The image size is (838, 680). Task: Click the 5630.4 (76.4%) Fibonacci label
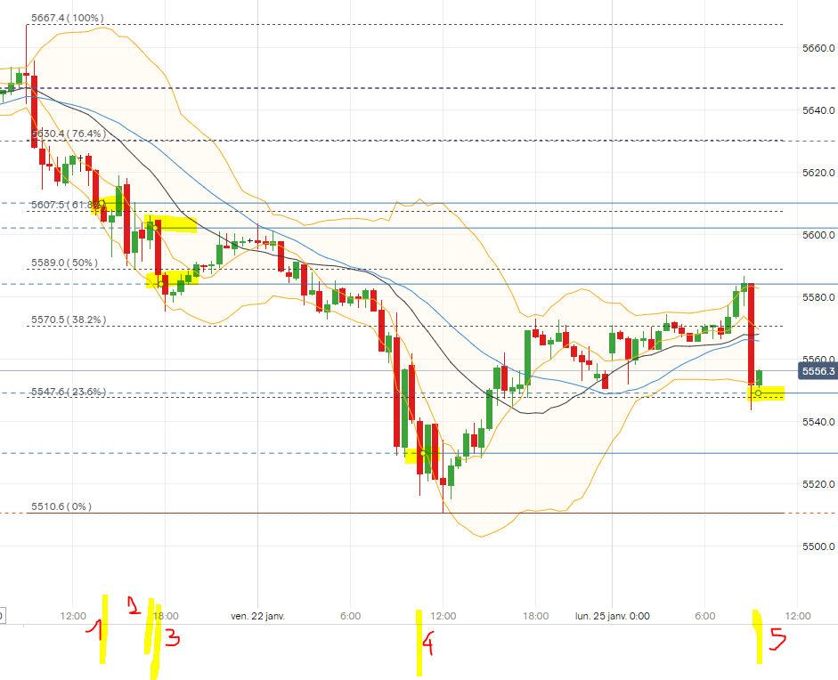click(x=69, y=134)
